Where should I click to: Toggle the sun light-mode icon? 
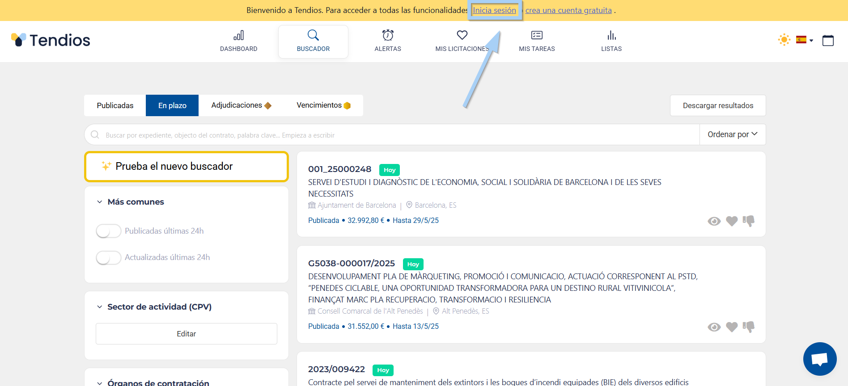pyautogui.click(x=784, y=40)
